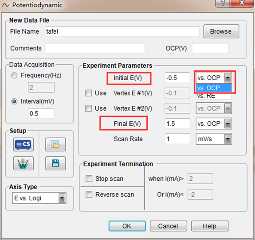The height and width of the screenshot is (240, 255).
Task: Confirm with the OK button
Action: (x=127, y=226)
